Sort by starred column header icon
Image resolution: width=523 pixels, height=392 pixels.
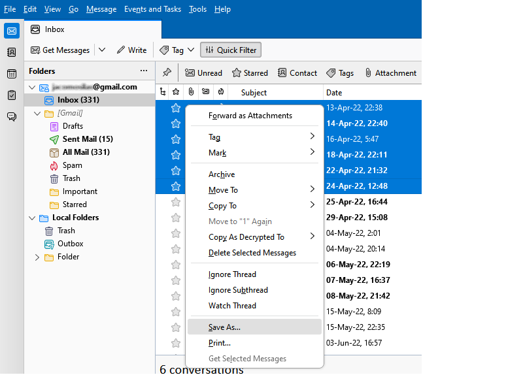click(176, 92)
